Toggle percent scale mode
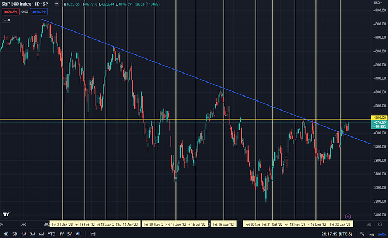Image resolution: width=388 pixels, height=238 pixels. pyautogui.click(x=362, y=234)
